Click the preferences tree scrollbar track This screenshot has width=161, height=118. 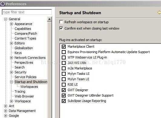[50, 70]
